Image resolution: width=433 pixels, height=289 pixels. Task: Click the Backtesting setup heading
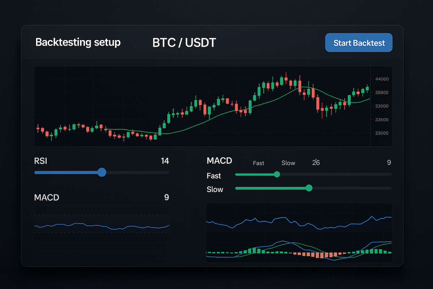78,42
